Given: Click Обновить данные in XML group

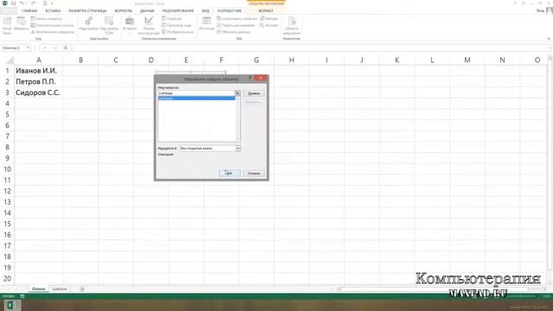Looking at the screenshot, I should [233, 32].
